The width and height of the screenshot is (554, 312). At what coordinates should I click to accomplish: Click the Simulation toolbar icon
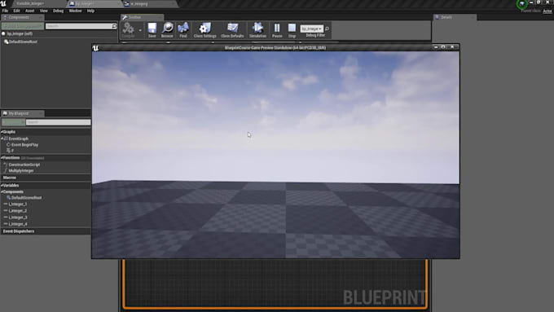coord(257,29)
